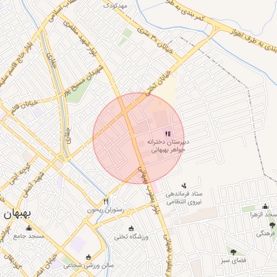Click the intersection inside the red circle
The image size is (277, 277).
tap(124, 111)
